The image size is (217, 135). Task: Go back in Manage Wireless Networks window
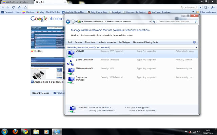(68, 22)
